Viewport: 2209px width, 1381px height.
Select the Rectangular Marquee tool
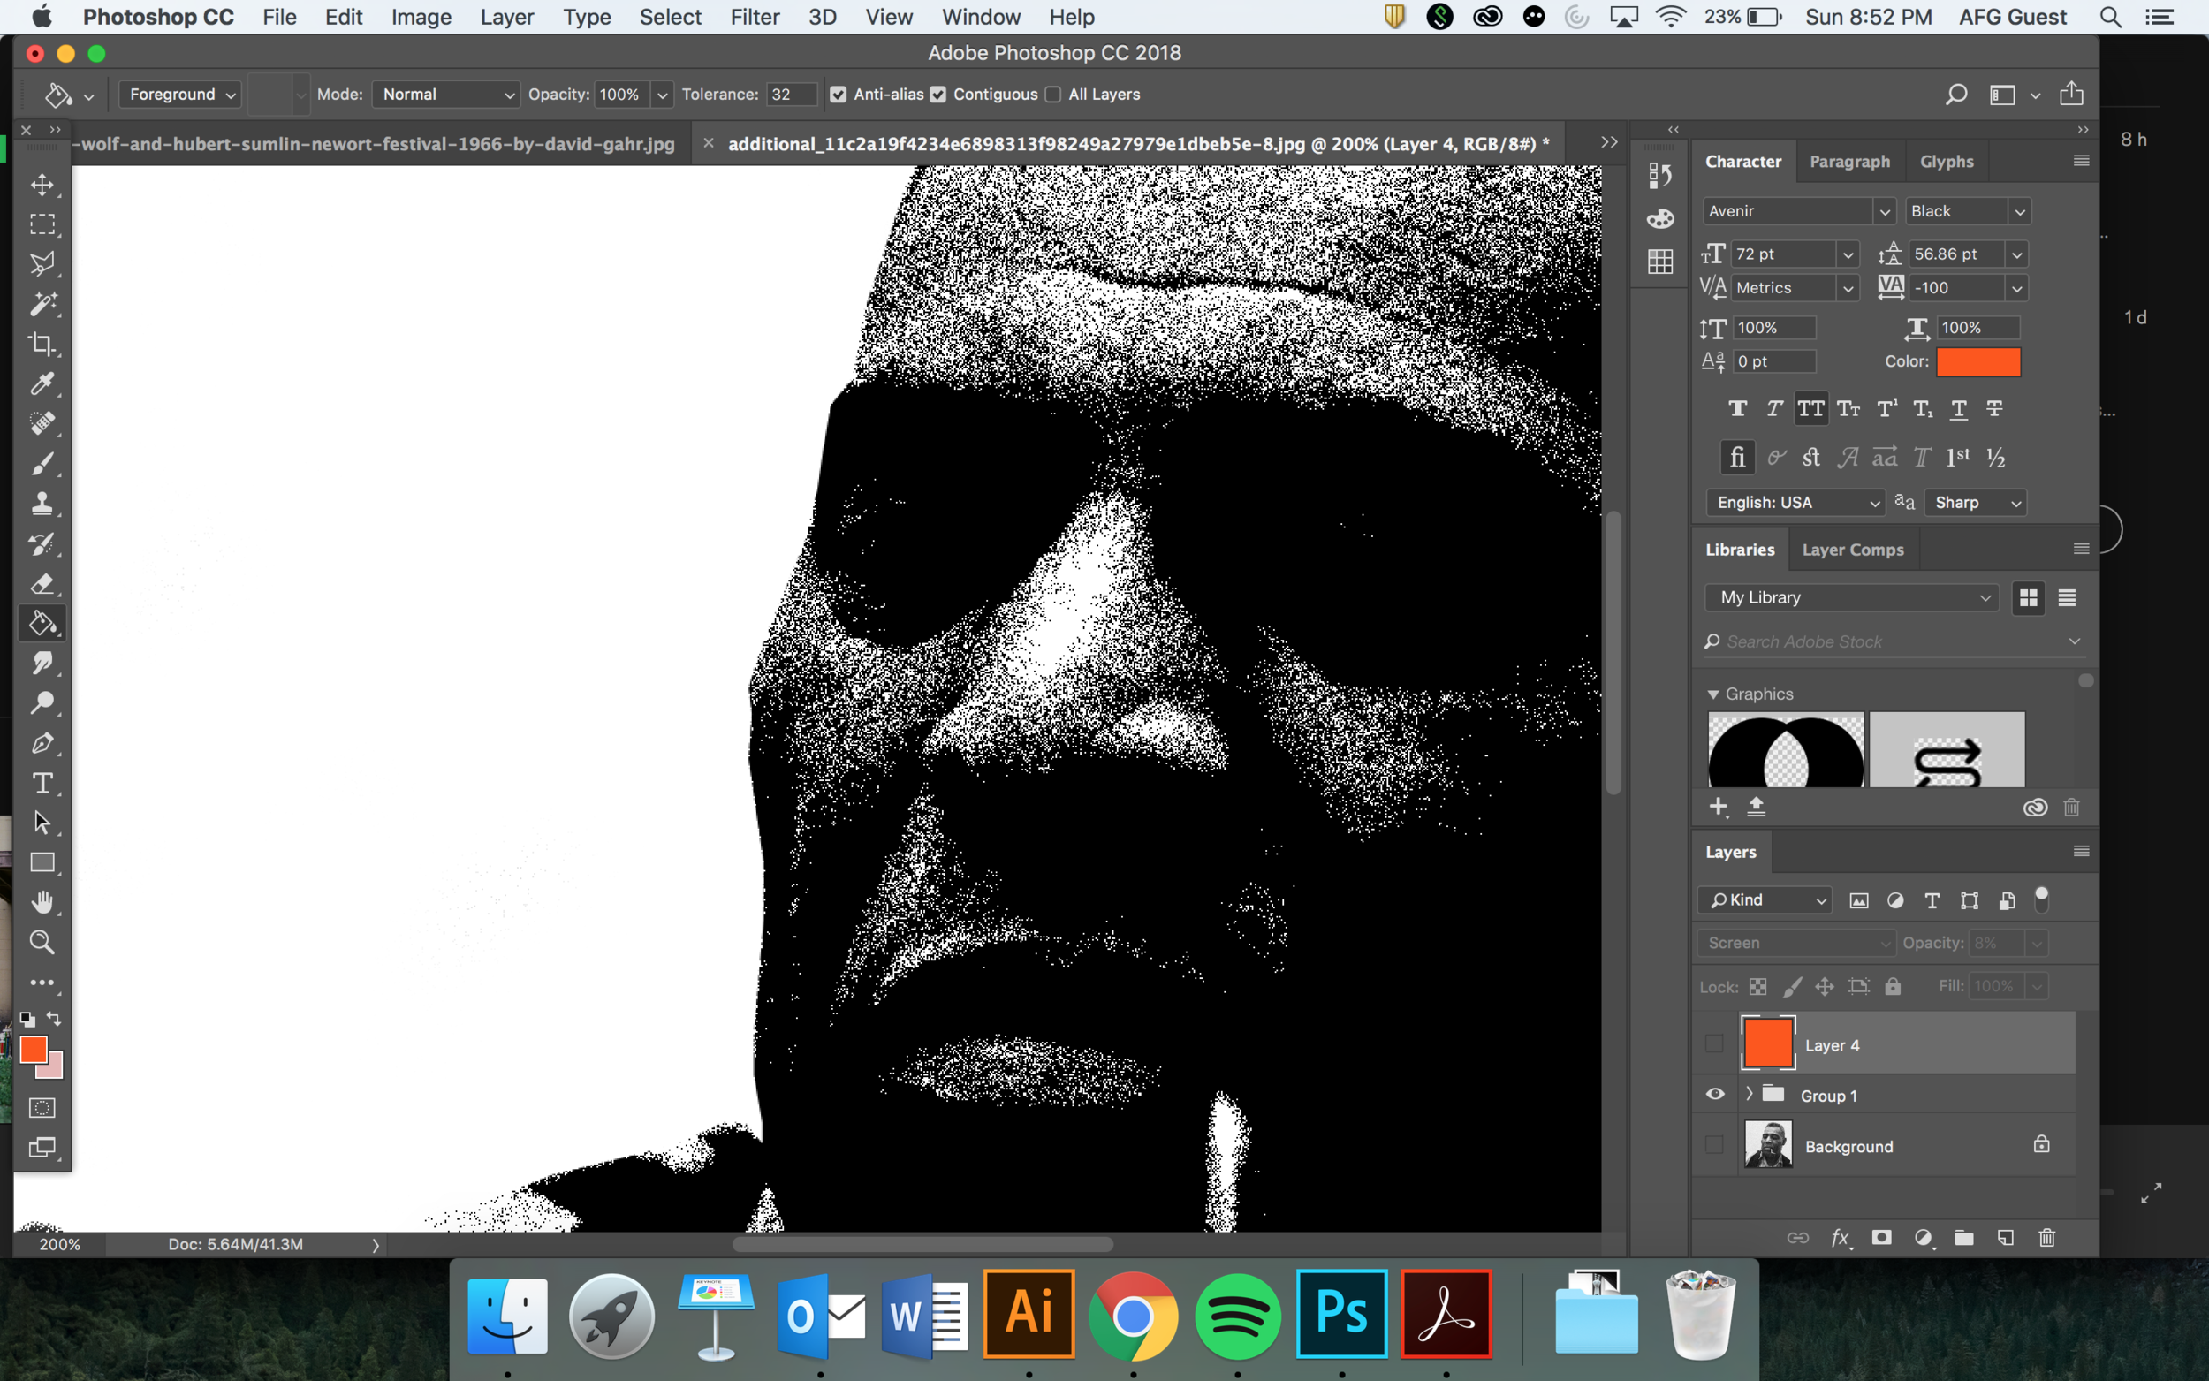coord(42,224)
